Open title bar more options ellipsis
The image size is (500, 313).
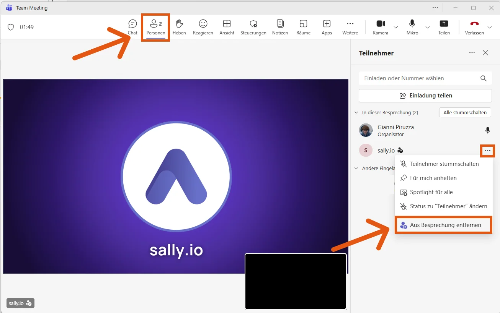(x=435, y=8)
